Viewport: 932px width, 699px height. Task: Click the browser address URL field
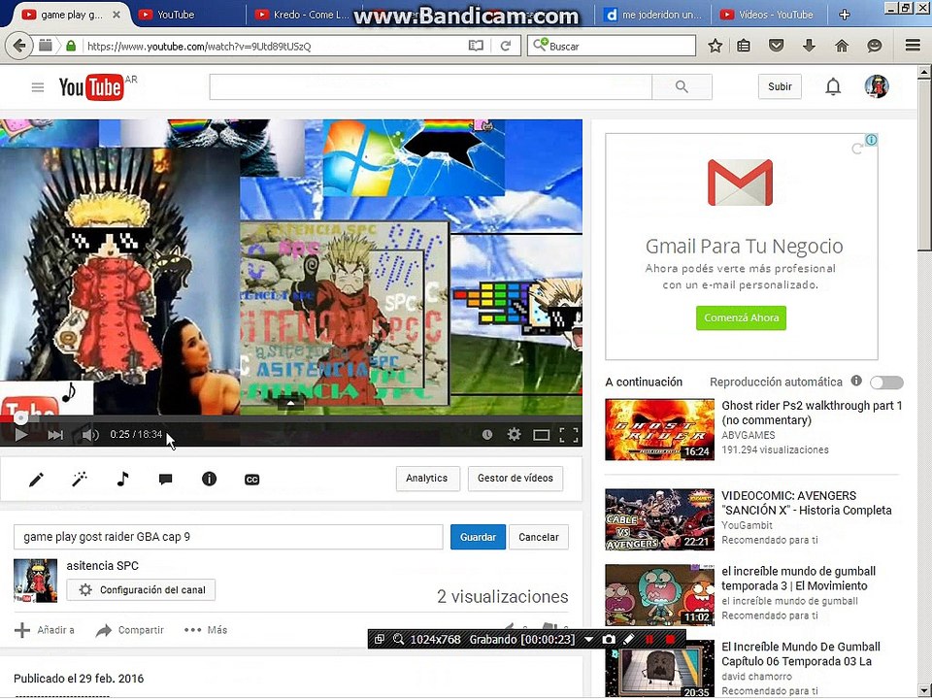[274, 46]
